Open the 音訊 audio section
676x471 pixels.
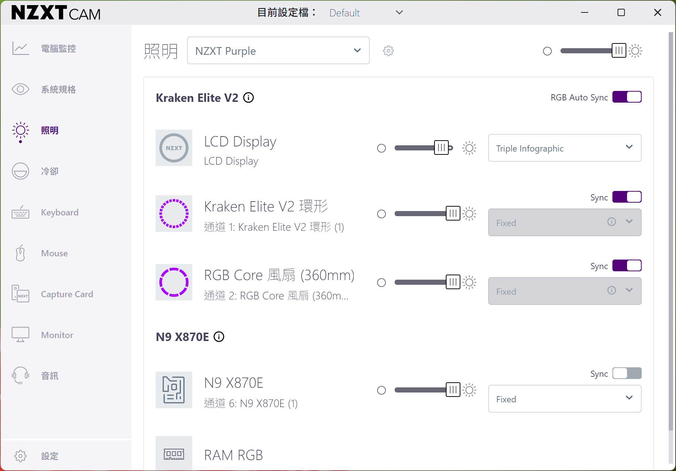pyautogui.click(x=50, y=376)
